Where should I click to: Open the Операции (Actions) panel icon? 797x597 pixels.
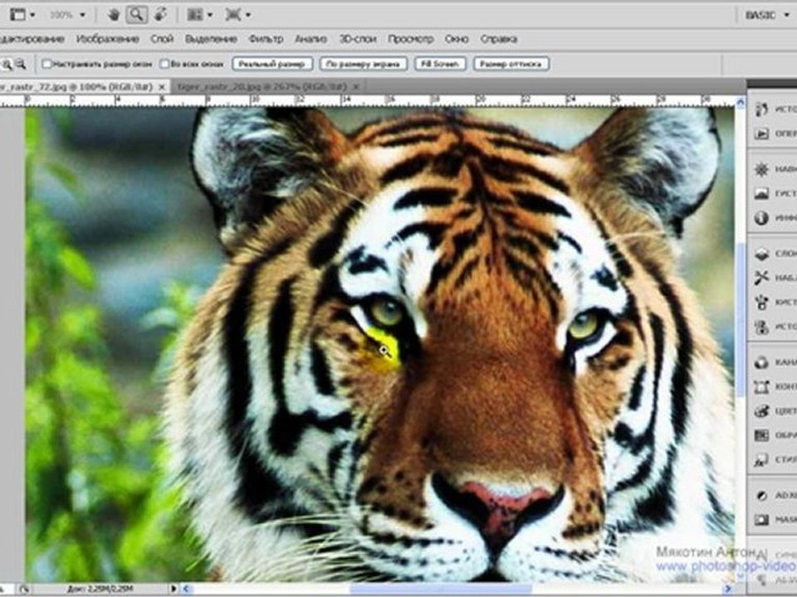(761, 133)
